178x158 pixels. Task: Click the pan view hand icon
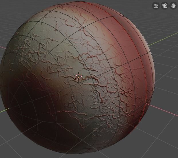(x=173, y=5)
